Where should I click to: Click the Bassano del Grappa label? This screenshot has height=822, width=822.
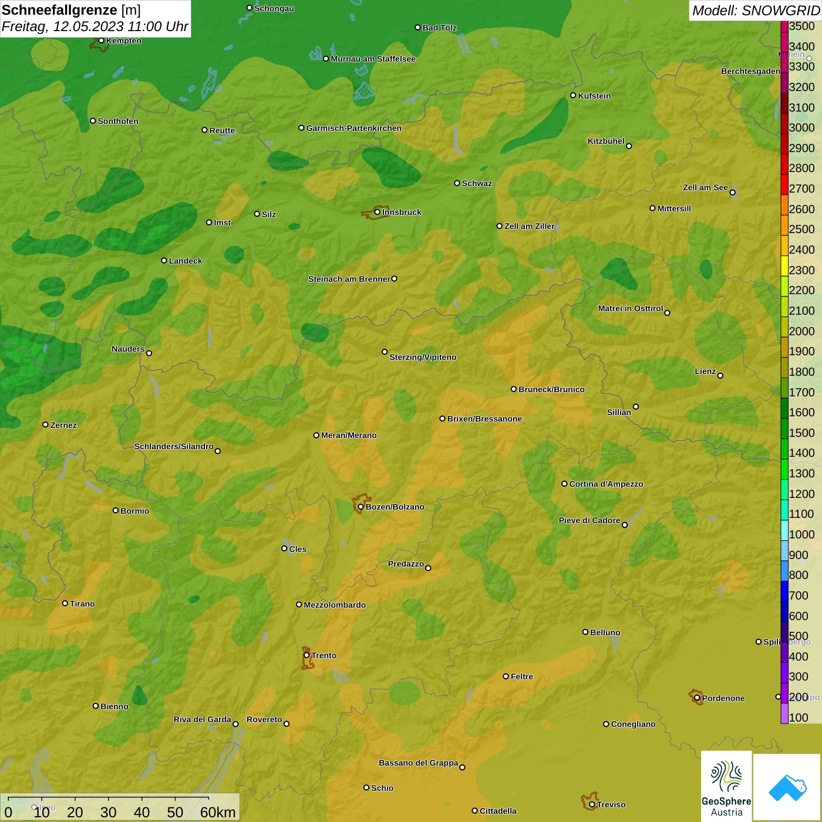tap(419, 763)
